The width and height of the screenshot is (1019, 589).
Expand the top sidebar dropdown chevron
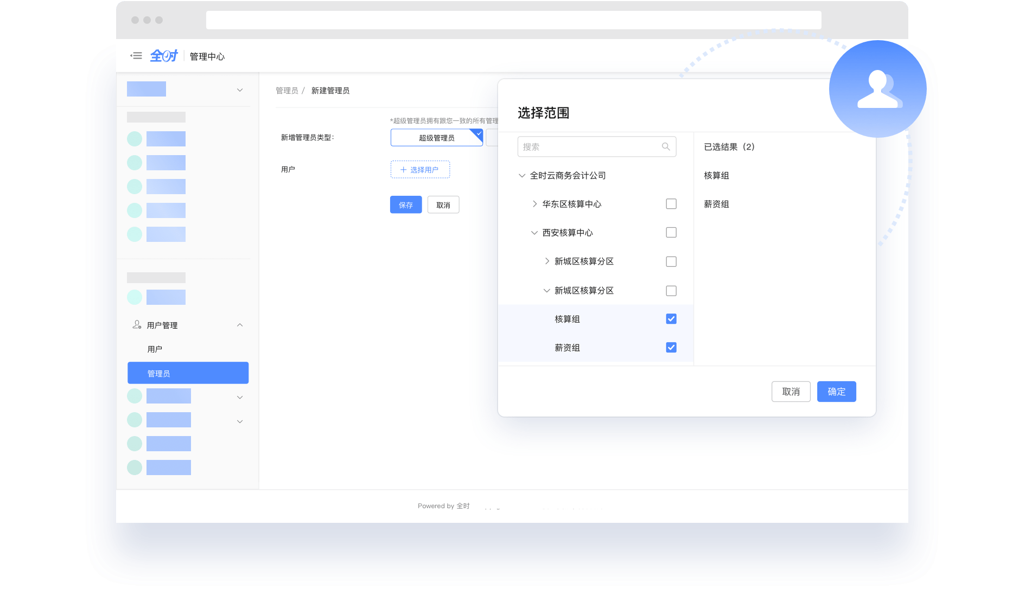[240, 90]
